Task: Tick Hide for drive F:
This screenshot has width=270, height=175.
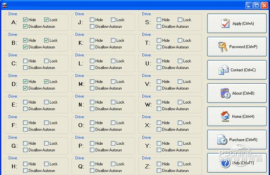Action: (25, 122)
